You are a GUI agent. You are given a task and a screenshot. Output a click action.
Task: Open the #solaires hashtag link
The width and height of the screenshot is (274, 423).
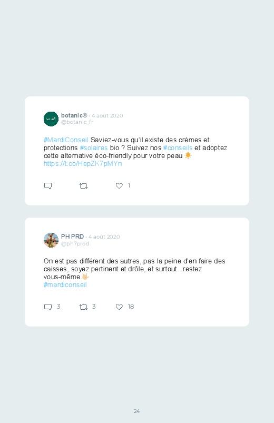pyautogui.click(x=94, y=148)
